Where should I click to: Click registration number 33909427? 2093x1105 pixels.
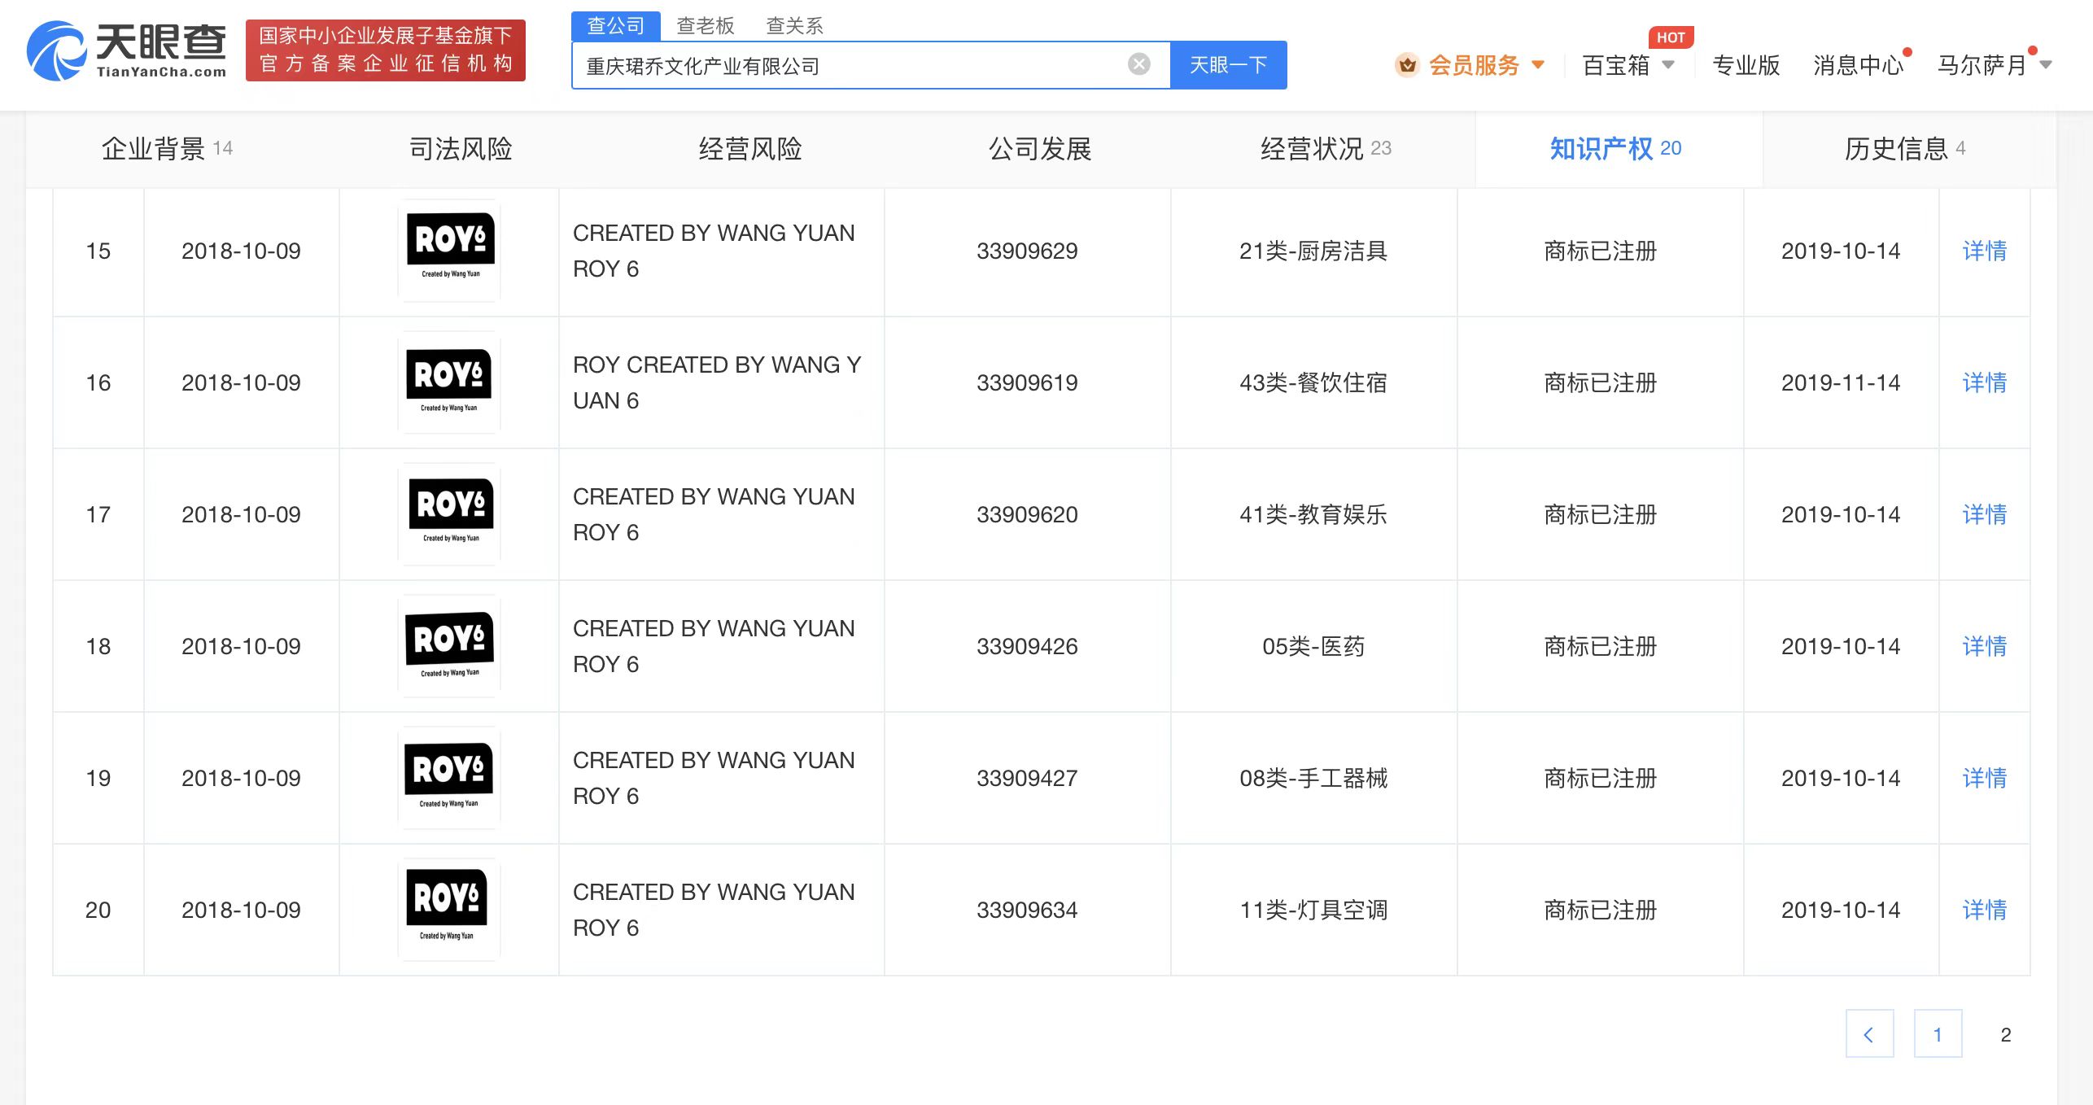tap(1027, 778)
